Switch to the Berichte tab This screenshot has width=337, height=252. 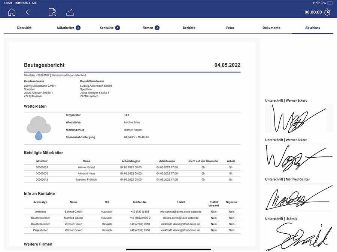[x=189, y=28]
